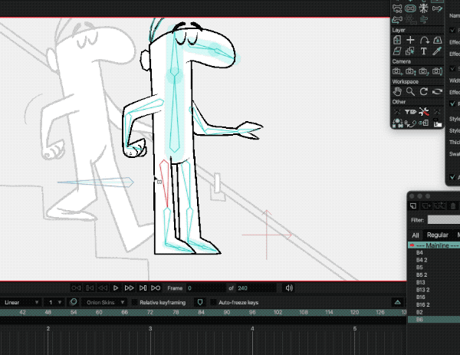Select the red highlighted thigh bone on the character
This screenshot has height=355, width=460.
click(165, 182)
